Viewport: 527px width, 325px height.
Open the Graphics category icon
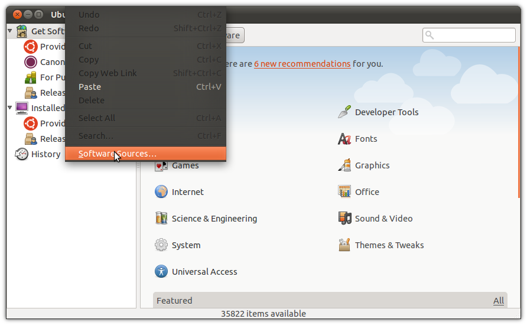344,165
